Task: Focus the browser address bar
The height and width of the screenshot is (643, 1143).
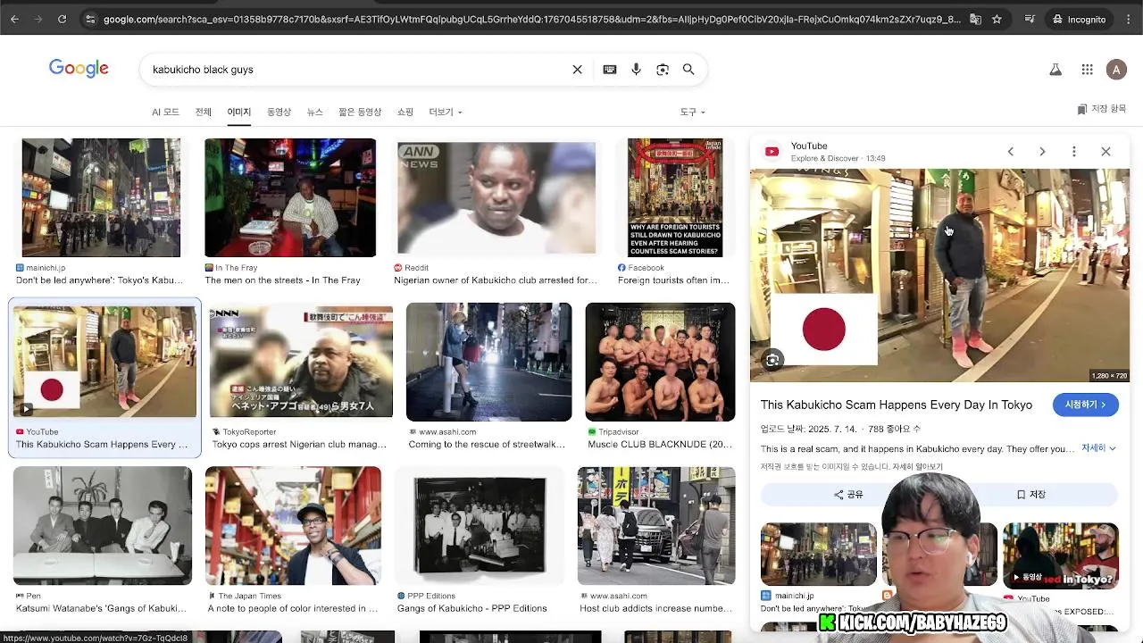Action: click(x=531, y=19)
